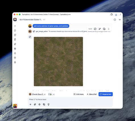
Task: Click the List more button
Action: (79, 94)
